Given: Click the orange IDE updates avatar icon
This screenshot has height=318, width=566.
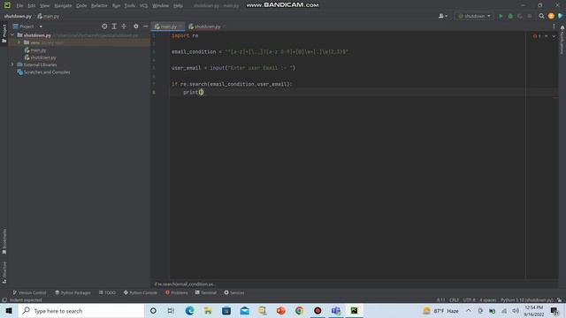Looking at the screenshot, I should 551,16.
